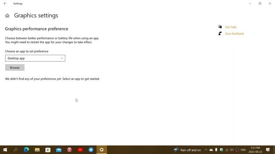Image resolution: width=275 pixels, height=154 pixels.
Task: Show hidden system tray icons
Action: 206,150
